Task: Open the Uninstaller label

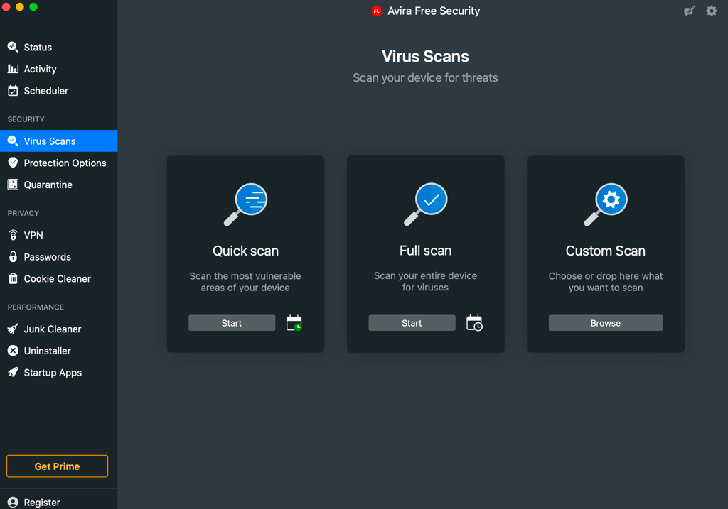Action: pyautogui.click(x=48, y=351)
